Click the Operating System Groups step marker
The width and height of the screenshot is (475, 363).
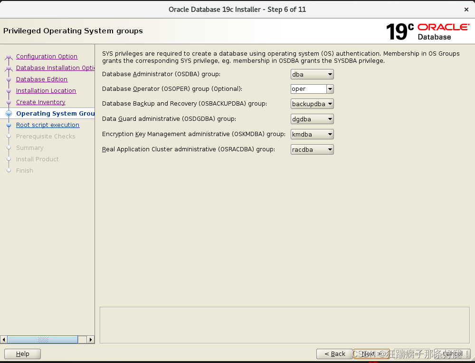click(9, 113)
